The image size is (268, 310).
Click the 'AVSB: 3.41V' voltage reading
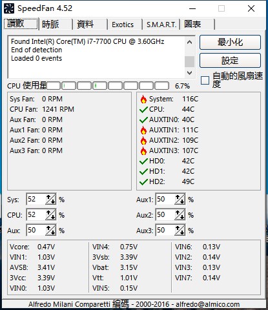point(32,267)
